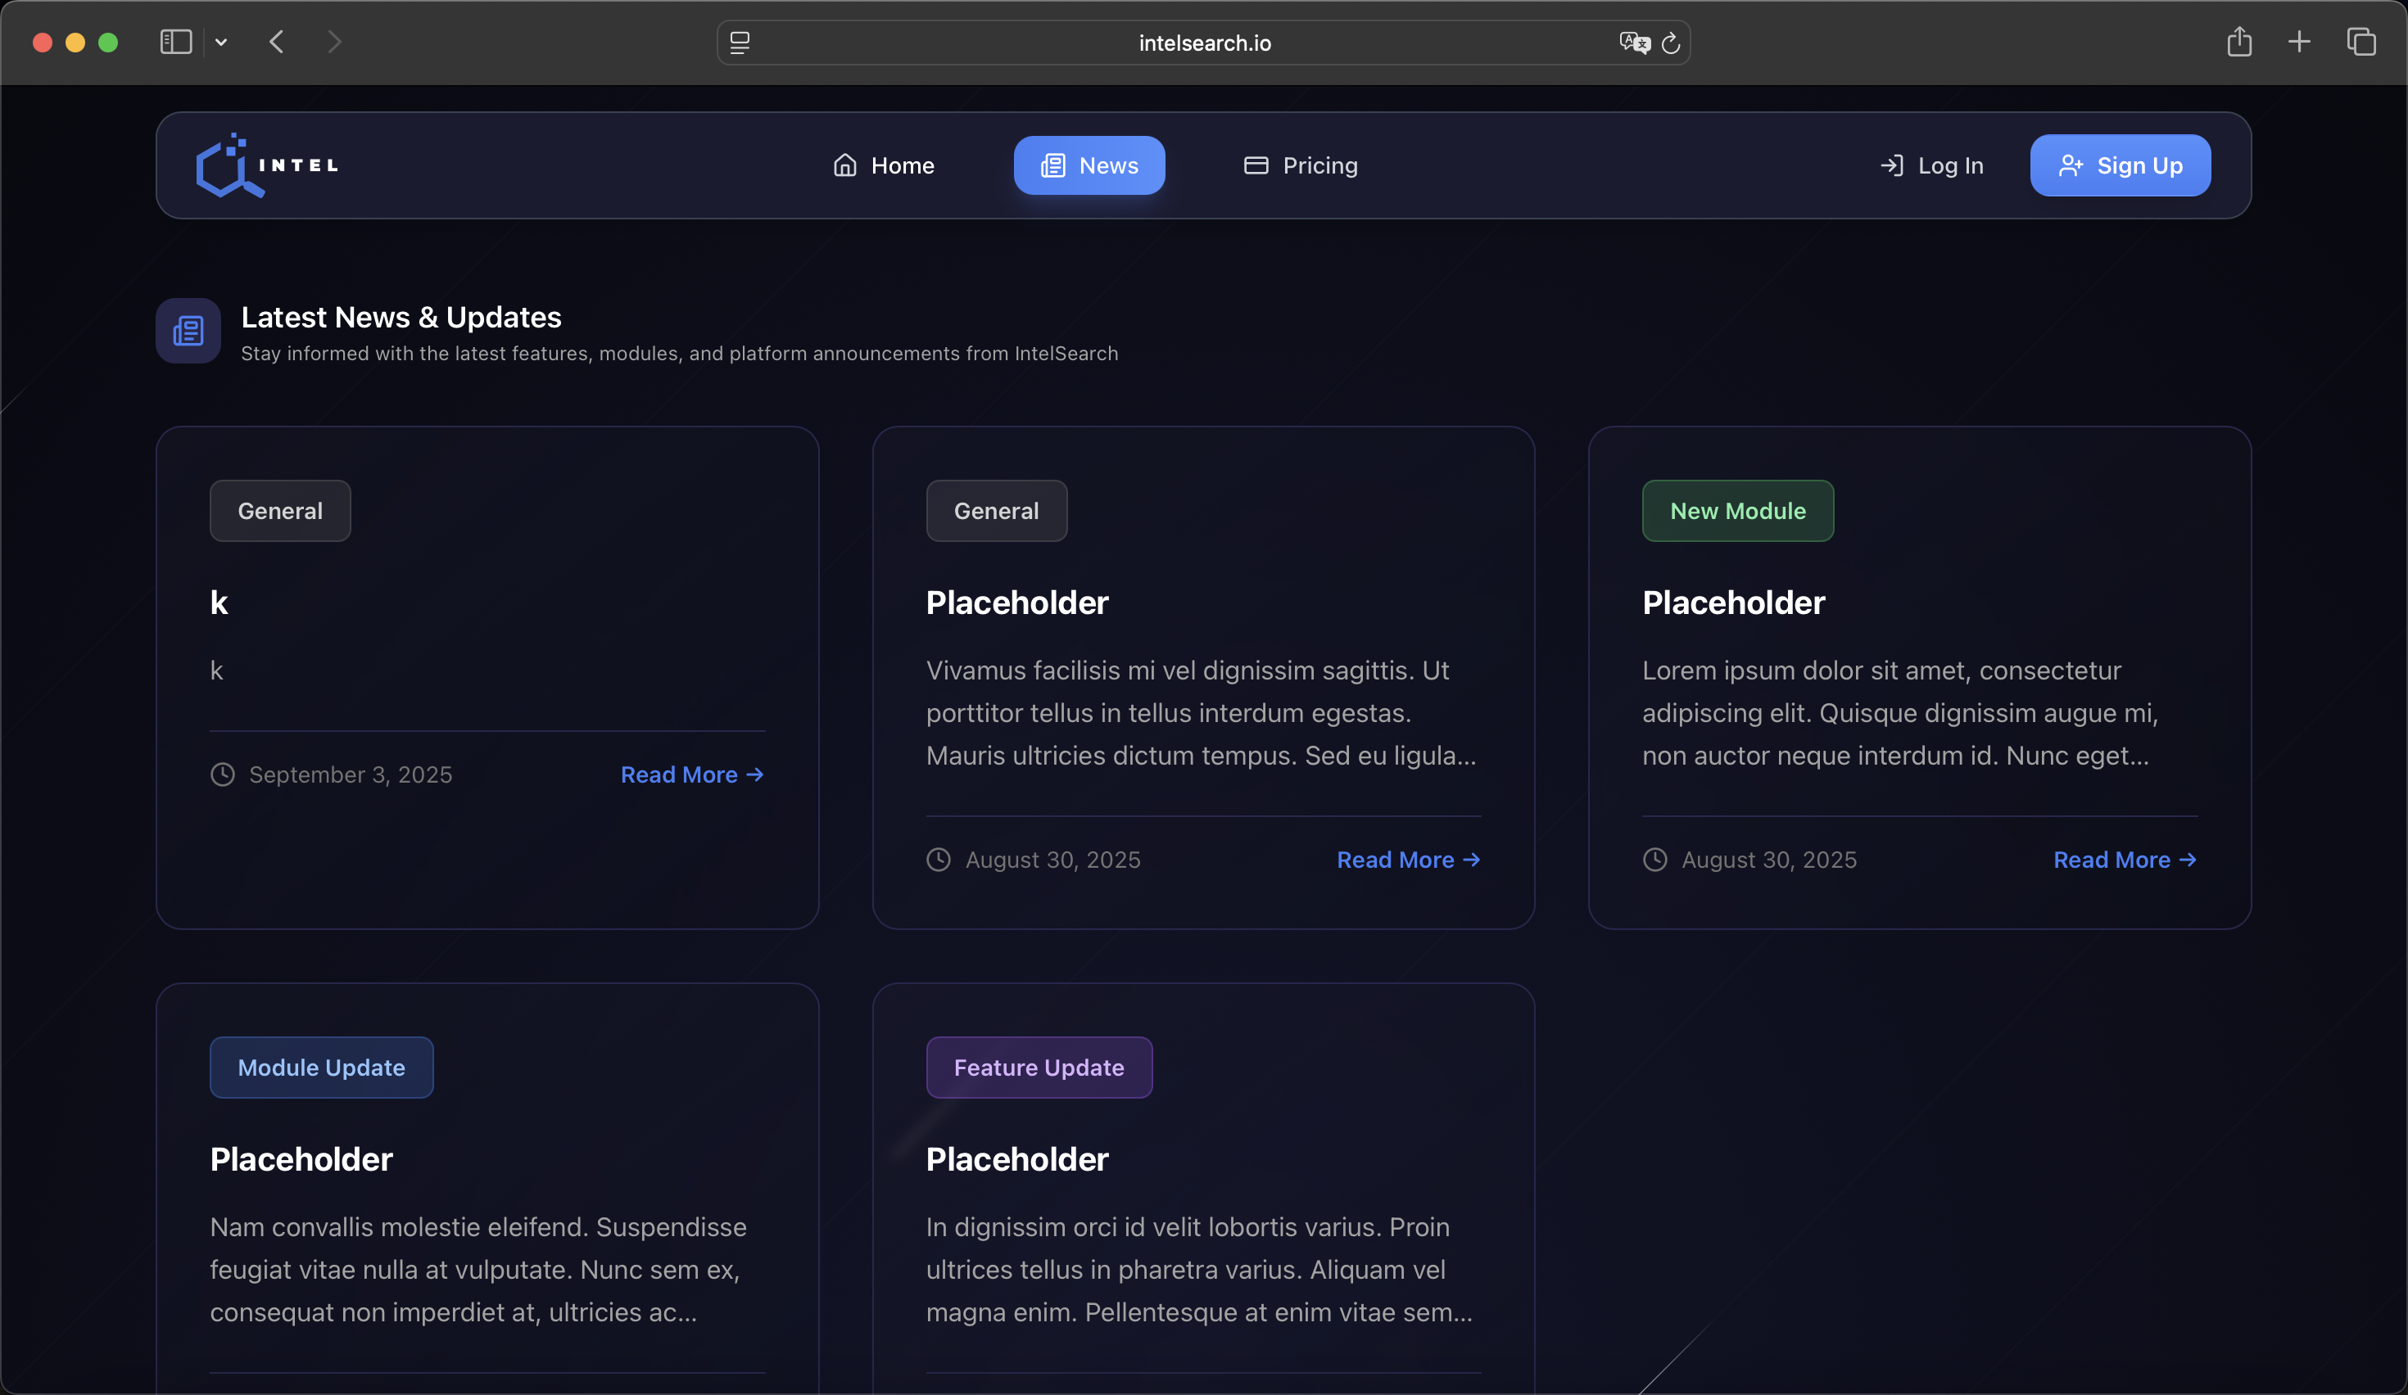This screenshot has height=1395, width=2408.
Task: Click Read More on the Vivamus card
Action: [1409, 860]
